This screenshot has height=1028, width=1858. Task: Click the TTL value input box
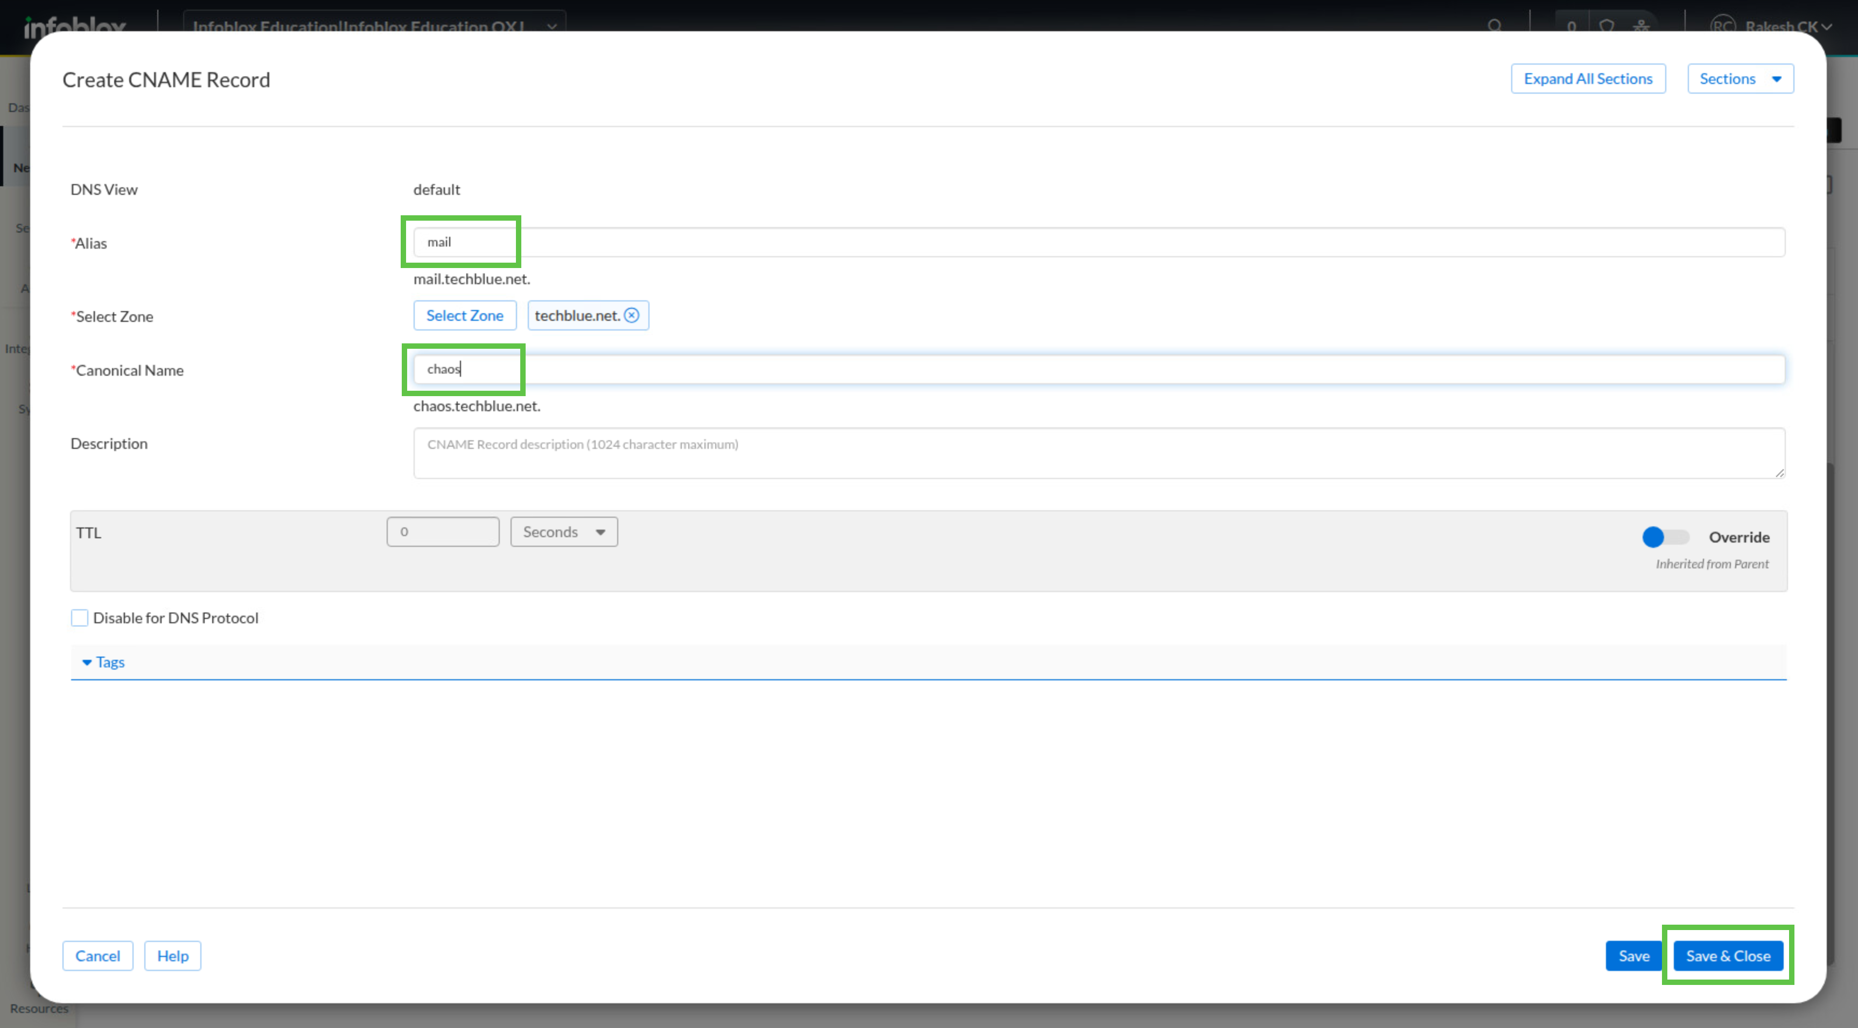(443, 532)
